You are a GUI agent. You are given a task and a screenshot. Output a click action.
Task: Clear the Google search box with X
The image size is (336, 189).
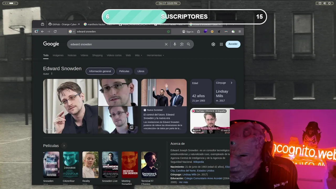(166, 44)
